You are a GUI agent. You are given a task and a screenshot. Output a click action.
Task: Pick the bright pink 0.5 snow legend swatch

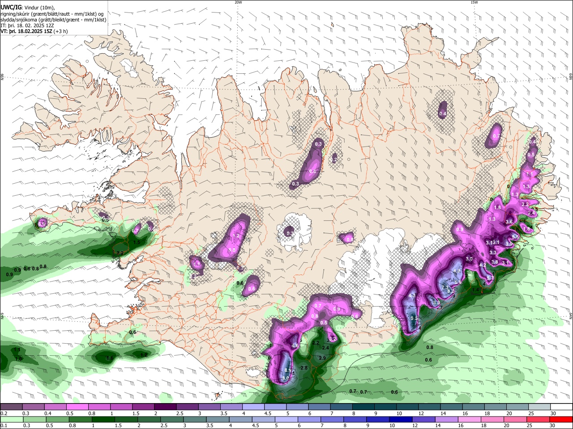[77, 407]
